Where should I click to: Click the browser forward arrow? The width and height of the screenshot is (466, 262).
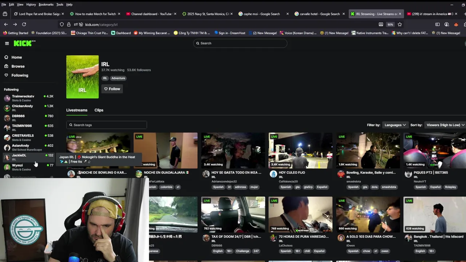pos(15,24)
